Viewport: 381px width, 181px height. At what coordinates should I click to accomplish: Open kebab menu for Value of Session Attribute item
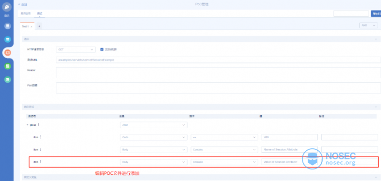point(41,162)
